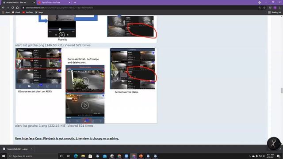Open the volume control in system tray
This screenshot has width=283, height=159.
(264, 156)
